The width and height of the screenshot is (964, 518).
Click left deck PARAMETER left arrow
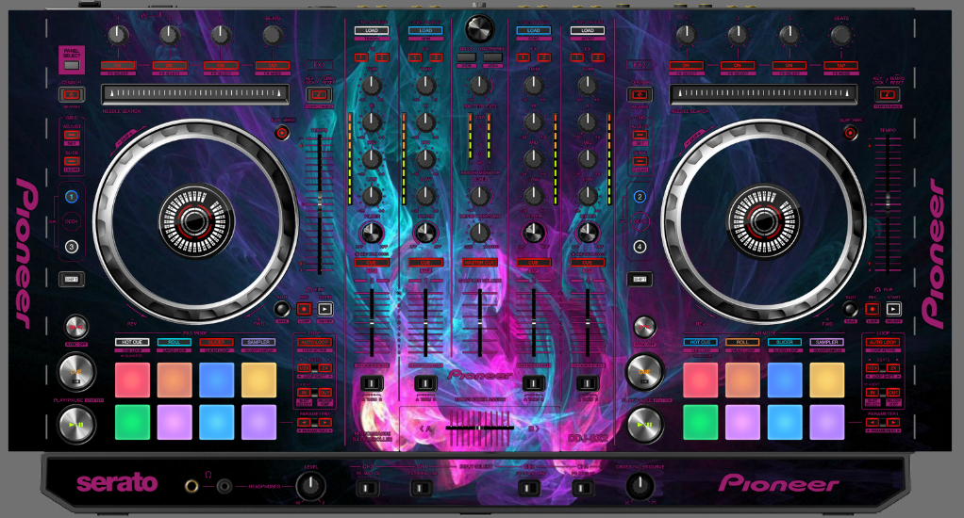pyautogui.click(x=305, y=423)
